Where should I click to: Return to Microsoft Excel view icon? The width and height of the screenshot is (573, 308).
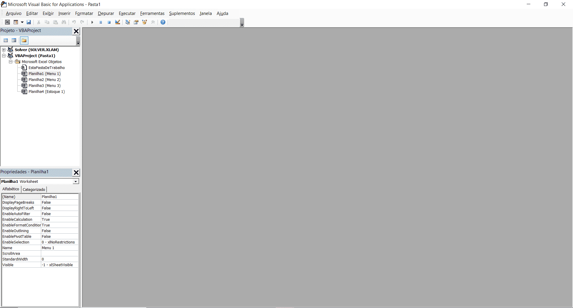point(7,22)
